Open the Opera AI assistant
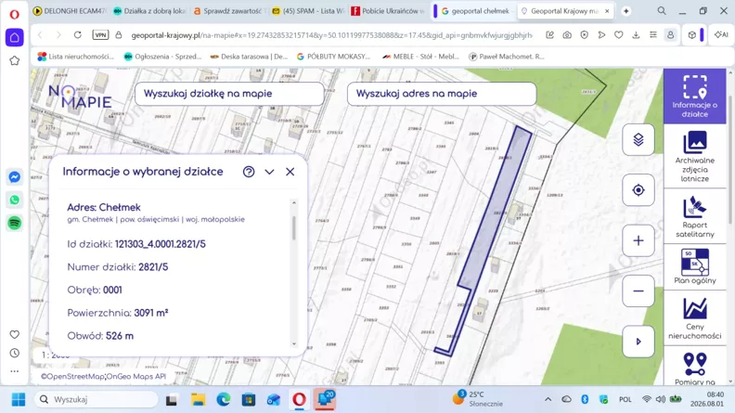 (x=721, y=34)
